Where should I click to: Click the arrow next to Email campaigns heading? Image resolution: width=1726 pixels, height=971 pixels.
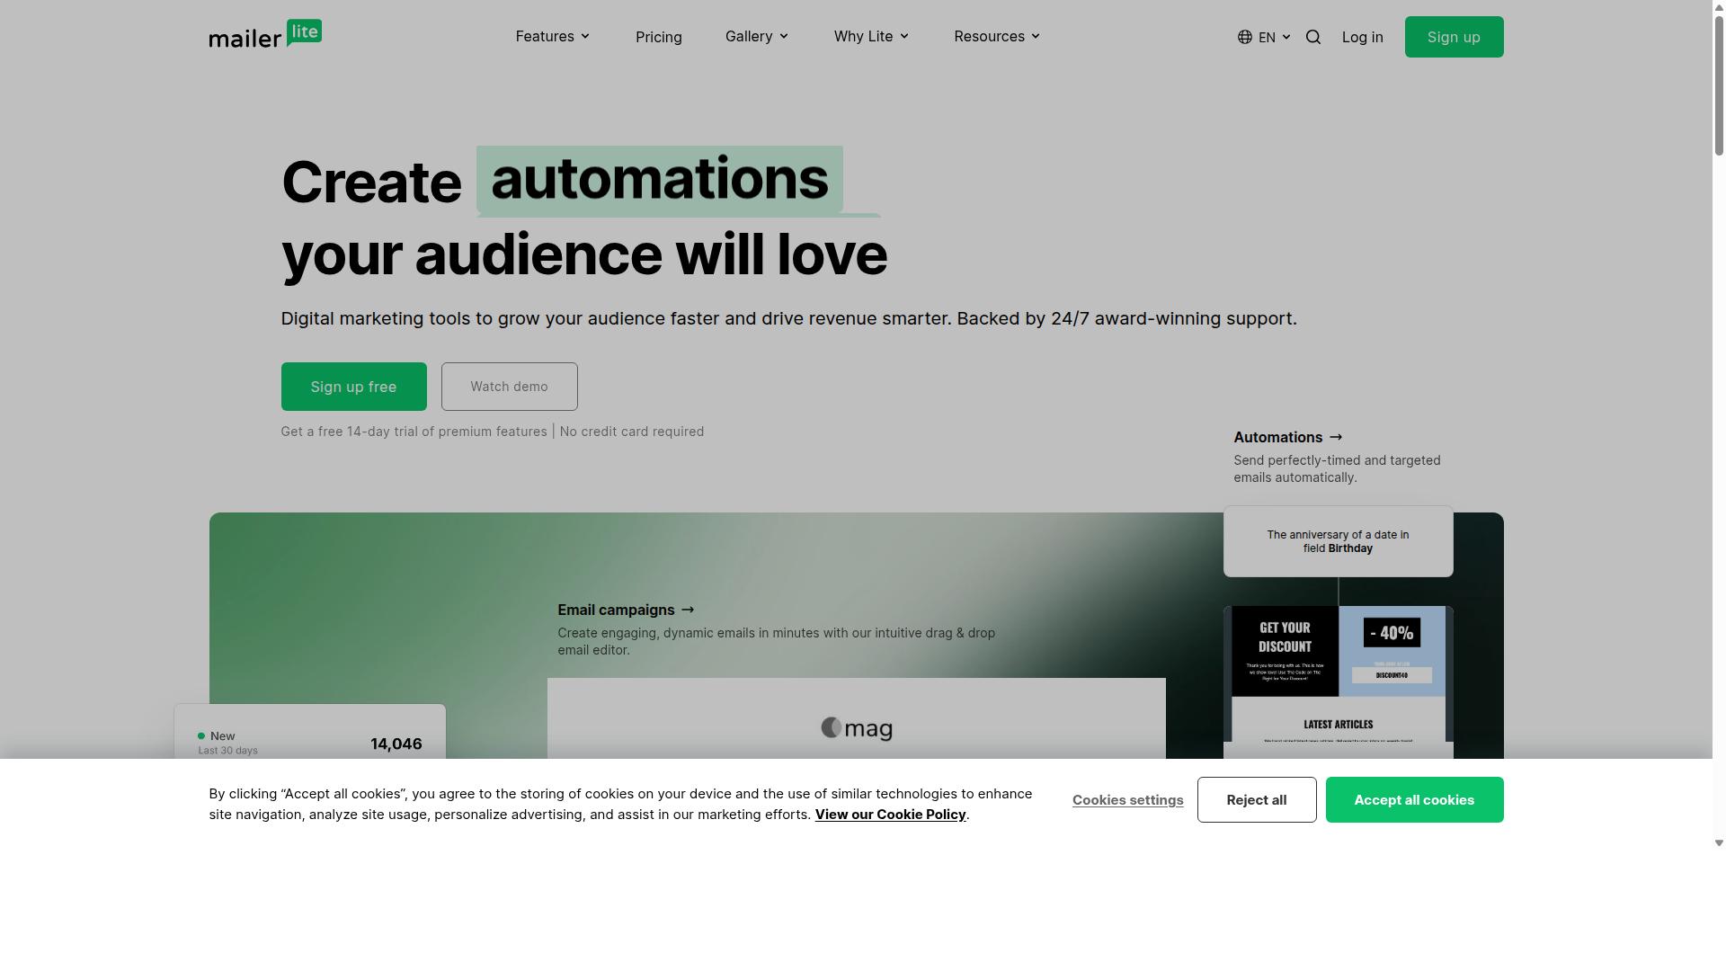(688, 610)
